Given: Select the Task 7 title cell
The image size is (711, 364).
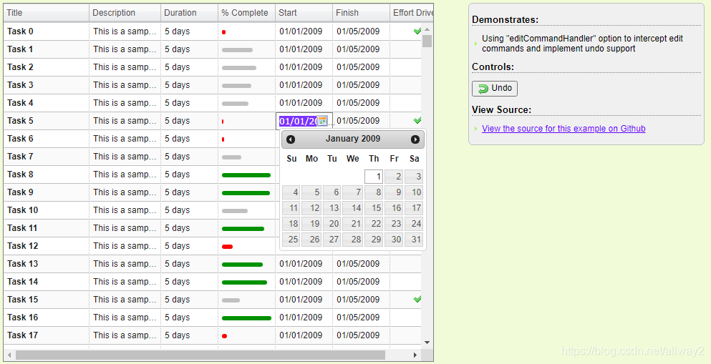Looking at the screenshot, I should click(x=47, y=156).
